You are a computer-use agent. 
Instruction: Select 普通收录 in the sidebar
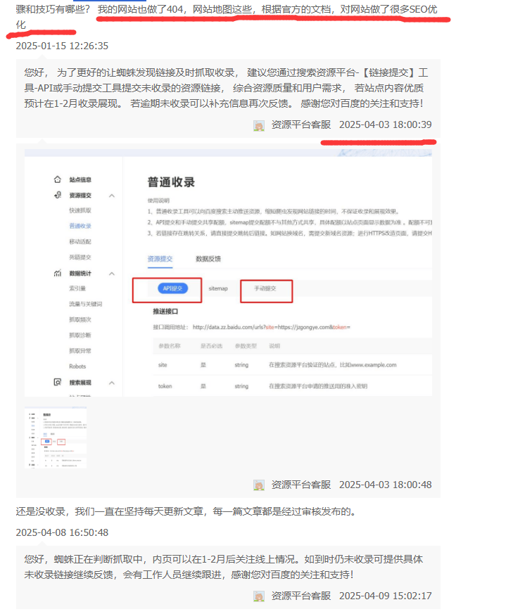80,226
